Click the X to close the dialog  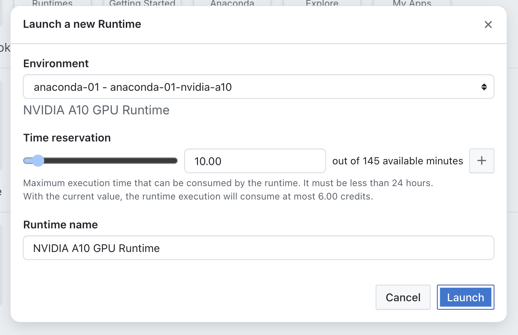tap(488, 24)
